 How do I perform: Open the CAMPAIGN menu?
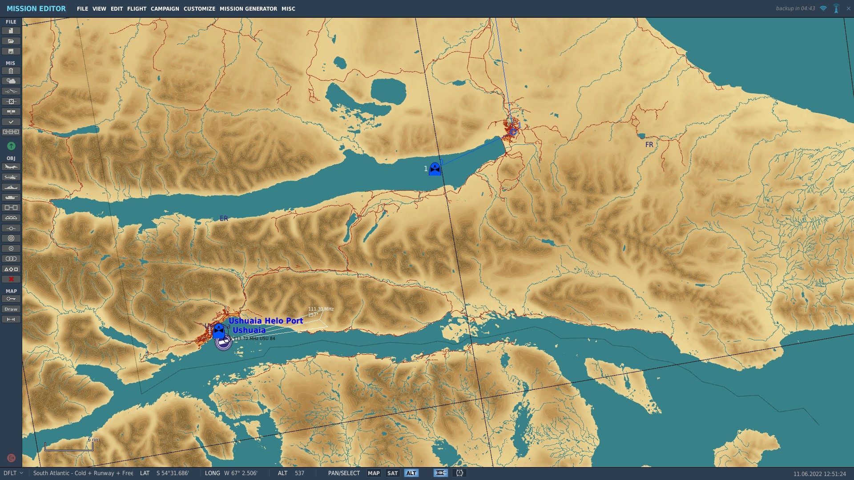[x=165, y=8]
